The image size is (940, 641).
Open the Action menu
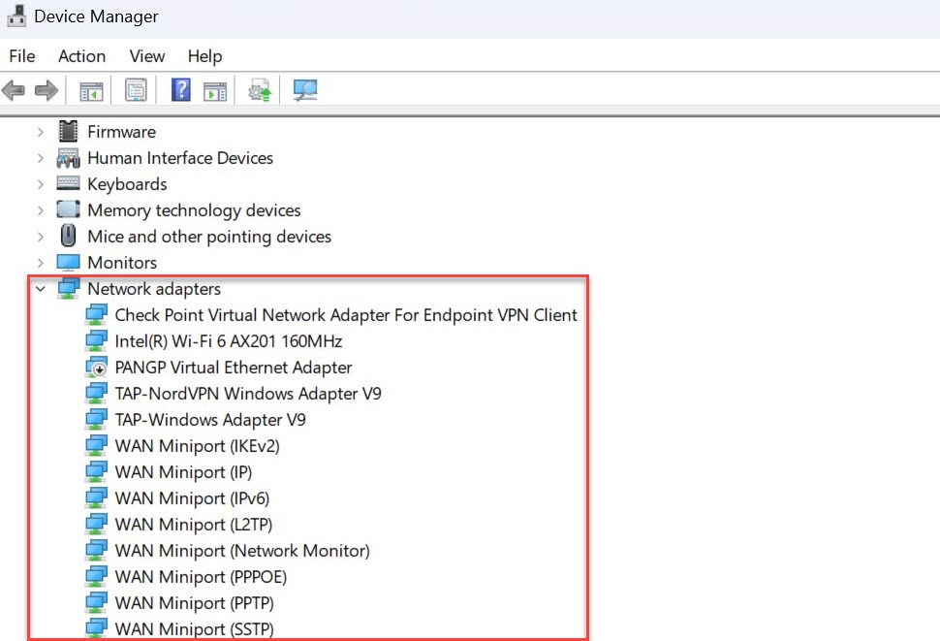pyautogui.click(x=82, y=56)
